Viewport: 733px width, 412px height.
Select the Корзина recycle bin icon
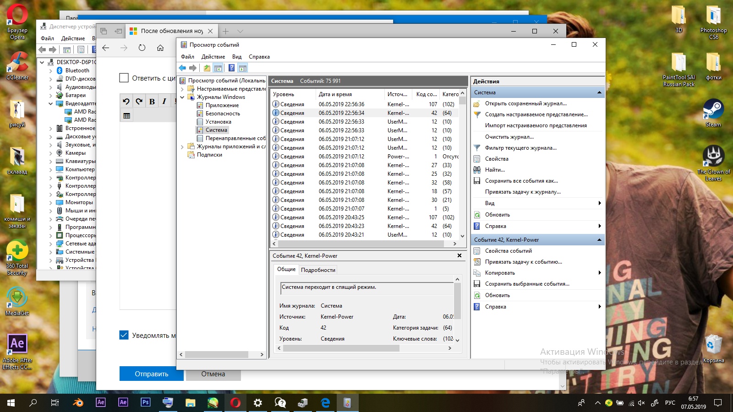(713, 349)
